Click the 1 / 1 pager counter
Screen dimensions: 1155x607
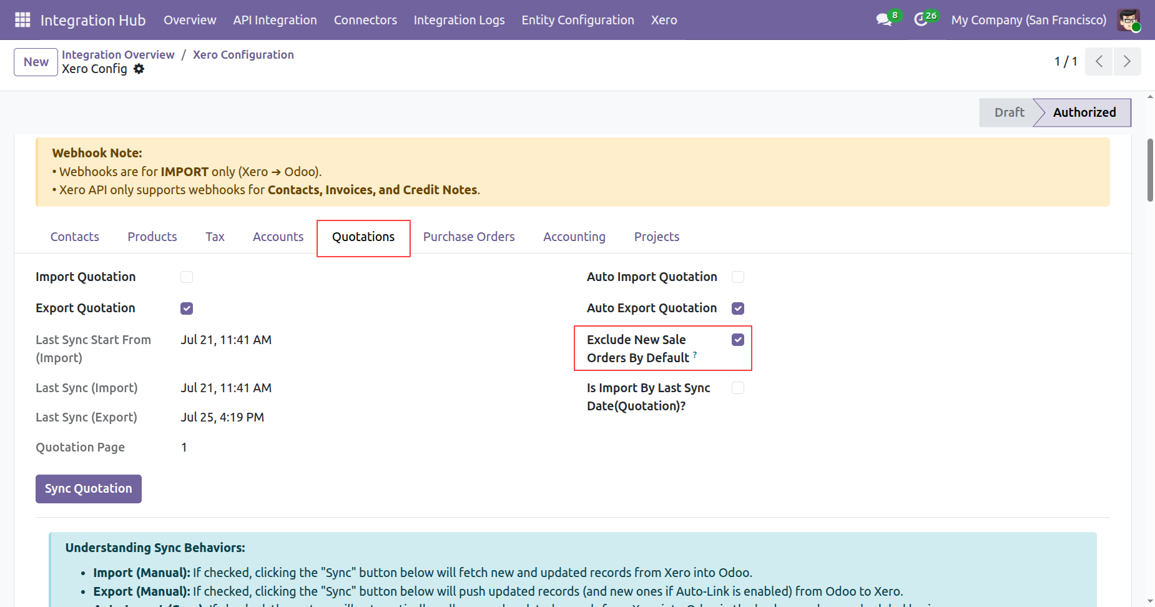click(1066, 61)
